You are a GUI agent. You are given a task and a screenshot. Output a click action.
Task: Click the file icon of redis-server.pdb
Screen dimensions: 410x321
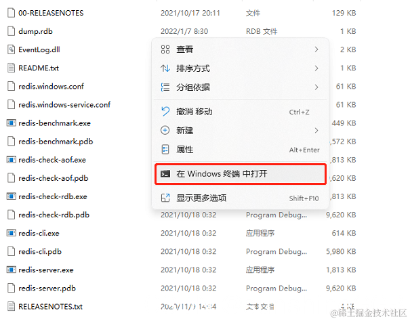click(11, 288)
